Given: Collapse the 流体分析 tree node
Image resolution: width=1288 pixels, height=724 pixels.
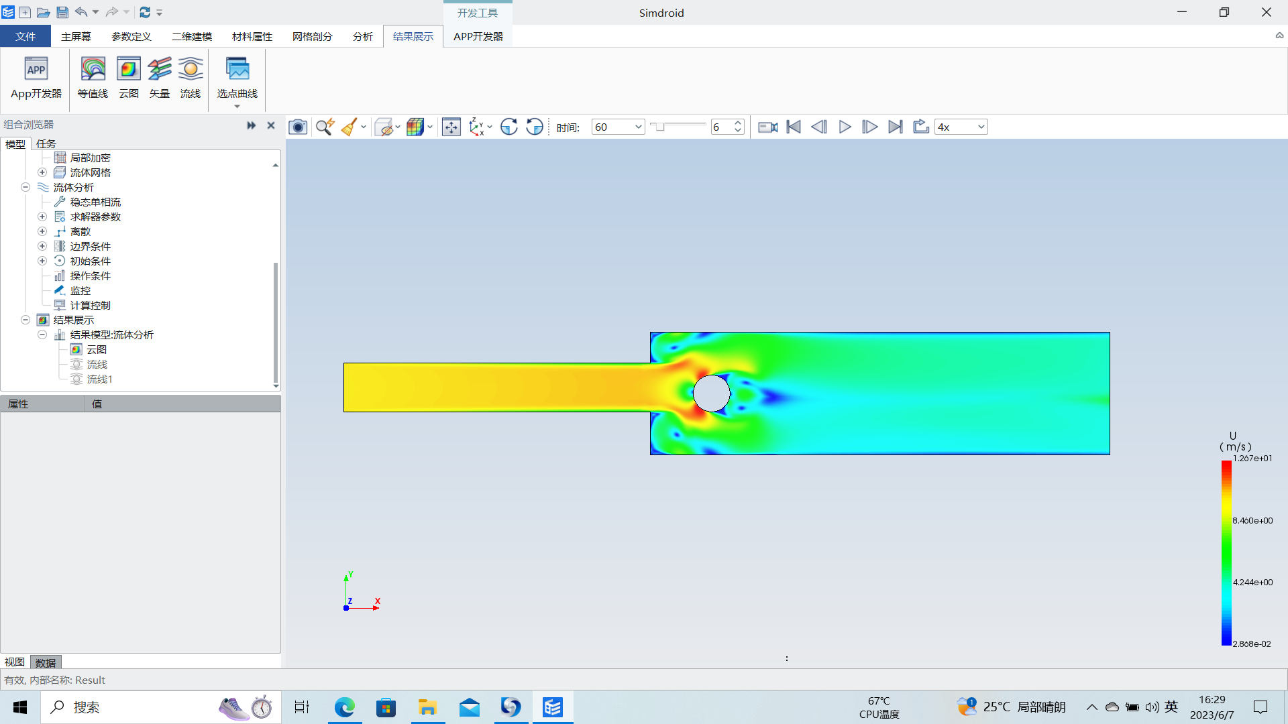Looking at the screenshot, I should pyautogui.click(x=25, y=187).
